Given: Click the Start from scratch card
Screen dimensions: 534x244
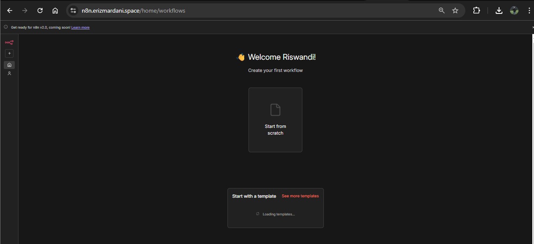Looking at the screenshot, I should [x=275, y=120].
